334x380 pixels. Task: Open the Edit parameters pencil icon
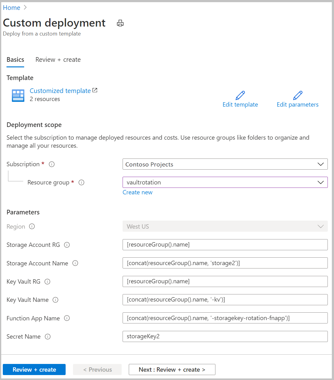tap(297, 95)
